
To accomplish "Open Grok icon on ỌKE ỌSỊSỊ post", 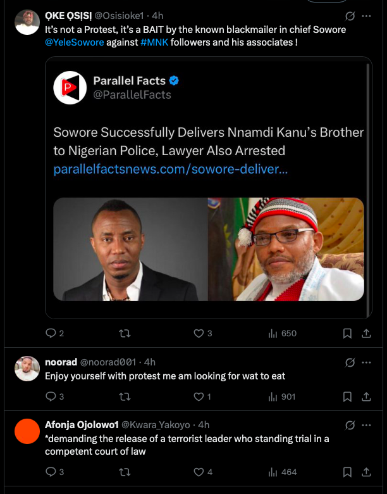I will 350,16.
